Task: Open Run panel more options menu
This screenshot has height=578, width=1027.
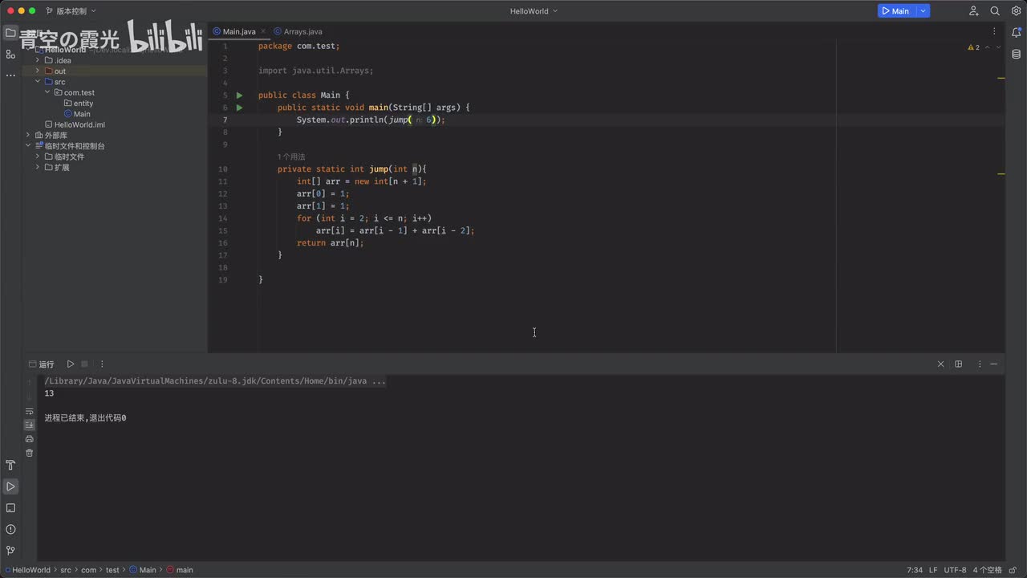Action: click(102, 364)
